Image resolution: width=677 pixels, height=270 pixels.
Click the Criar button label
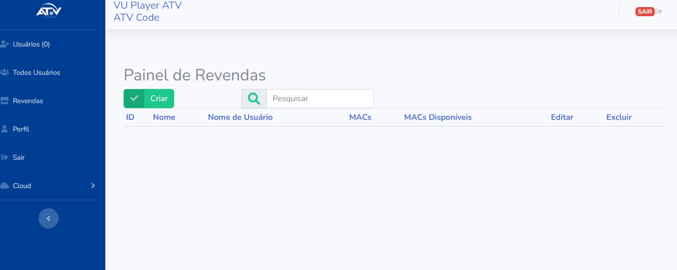click(x=159, y=99)
